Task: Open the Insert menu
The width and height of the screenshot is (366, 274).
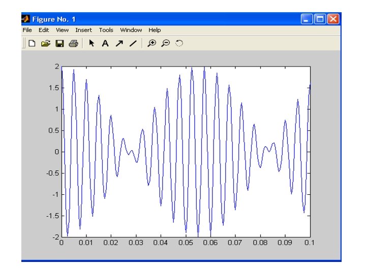Action: tap(83, 30)
